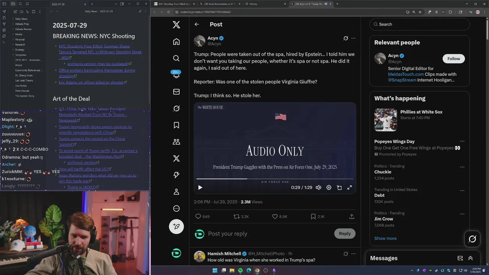Open Obsidian bookmarks panel icon
This screenshot has width=489, height=275.
click(27, 4)
